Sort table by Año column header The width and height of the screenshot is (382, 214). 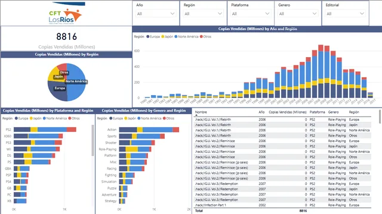(x=261, y=112)
